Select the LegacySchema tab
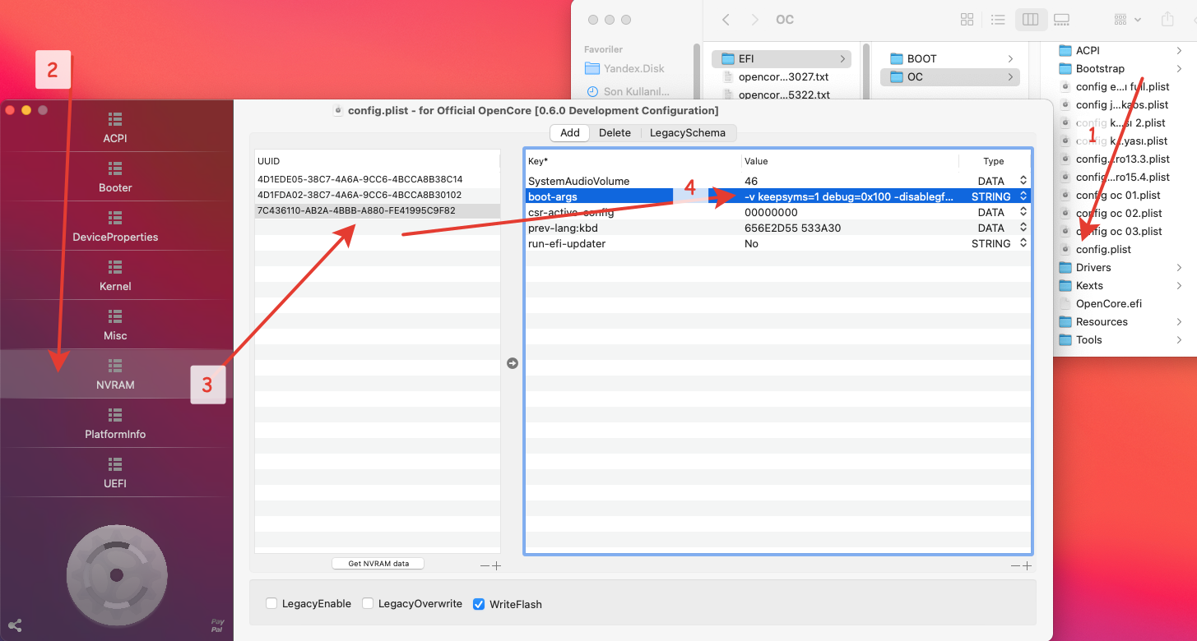Screen dimensions: 1197x641 coord(688,133)
